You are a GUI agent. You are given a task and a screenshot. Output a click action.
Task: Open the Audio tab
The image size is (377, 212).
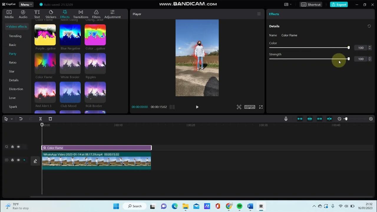(x=23, y=14)
